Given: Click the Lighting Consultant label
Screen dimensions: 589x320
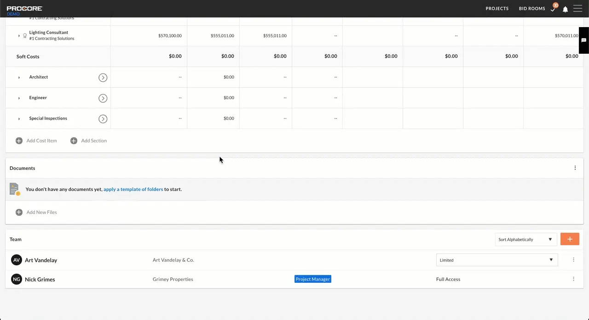Looking at the screenshot, I should coord(48,33).
